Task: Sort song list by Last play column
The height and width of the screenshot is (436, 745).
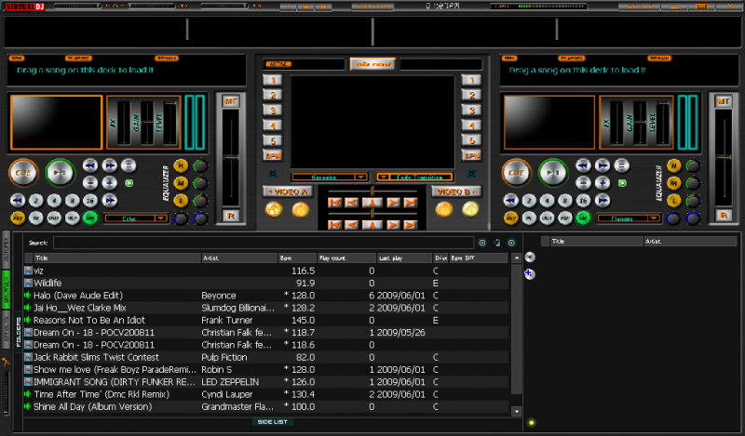Action: [405, 258]
